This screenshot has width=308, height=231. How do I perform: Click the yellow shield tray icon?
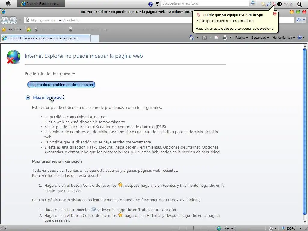click(263, 4)
